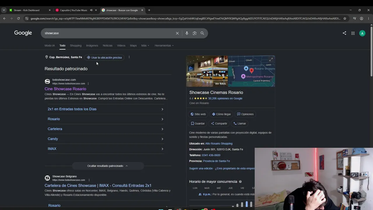Viewport: 373px width, 210px height.
Task: Close the Capsulón YouTube Music tab
Action: click(x=96, y=10)
